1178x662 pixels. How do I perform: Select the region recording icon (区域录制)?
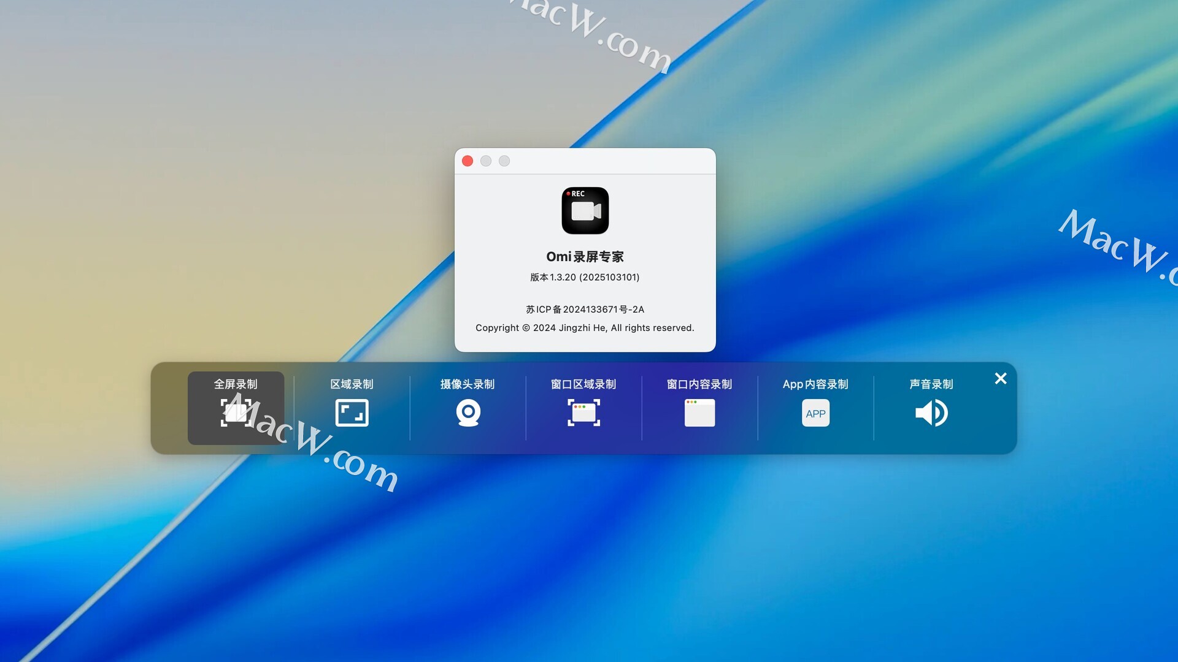click(x=352, y=413)
